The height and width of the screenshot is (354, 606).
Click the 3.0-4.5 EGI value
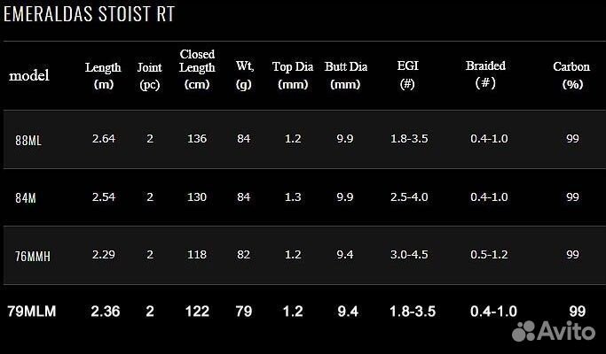(x=408, y=254)
